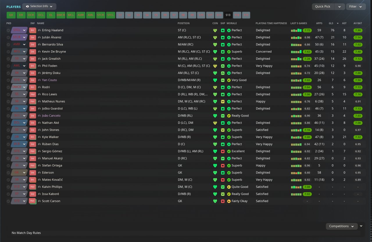Sort players by the MORALE column header
The image size is (372, 242).
point(232,23)
